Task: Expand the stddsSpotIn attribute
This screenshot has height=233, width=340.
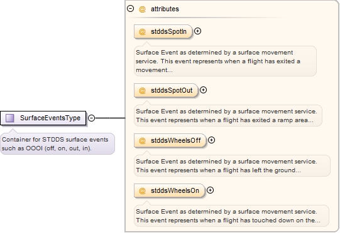Action: tap(197, 31)
